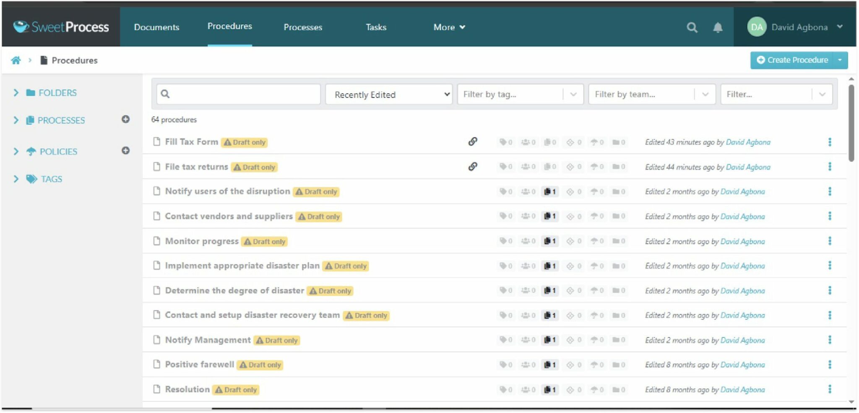The image size is (859, 413).
Task: Click the Create Procedure button
Action: (x=792, y=60)
